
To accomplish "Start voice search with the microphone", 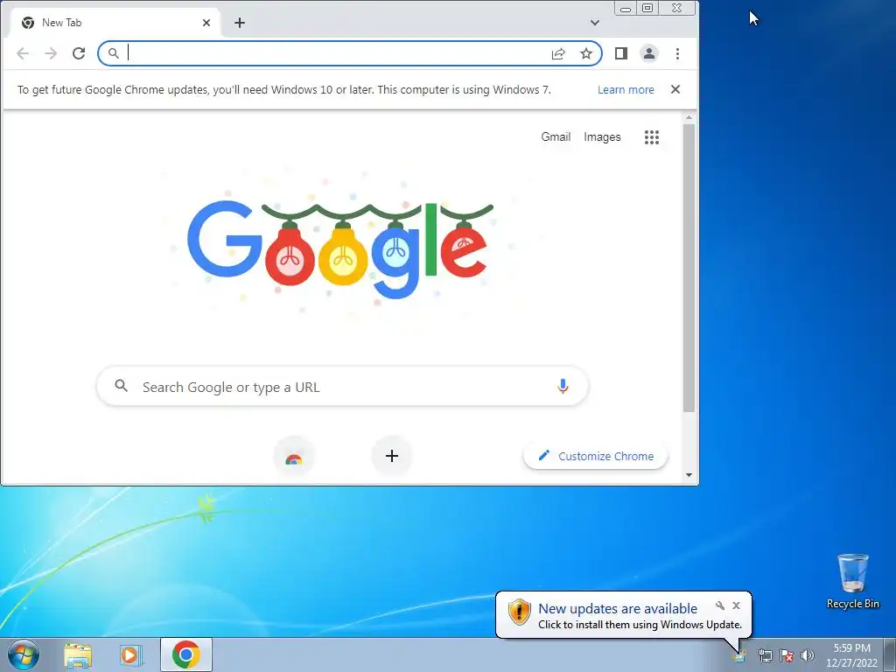I will point(563,387).
